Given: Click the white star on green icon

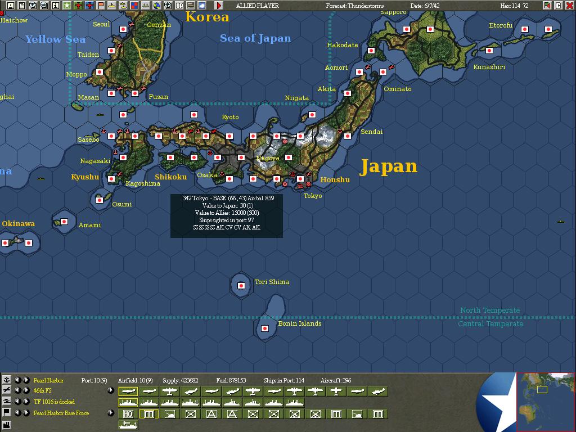Looking at the screenshot, I should coord(67,6).
